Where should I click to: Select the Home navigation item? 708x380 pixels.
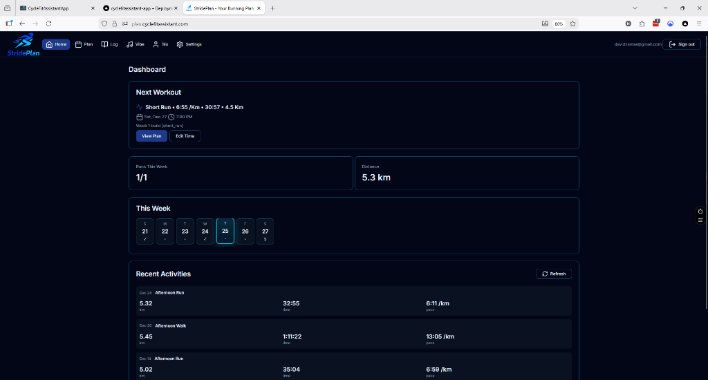(x=56, y=44)
